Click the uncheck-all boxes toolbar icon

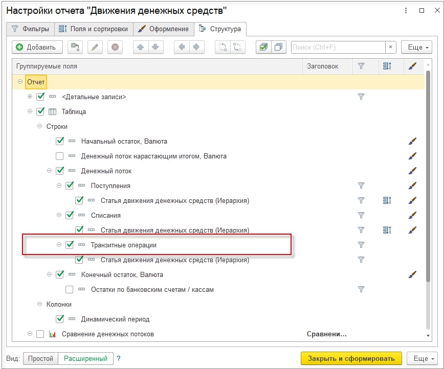279,47
